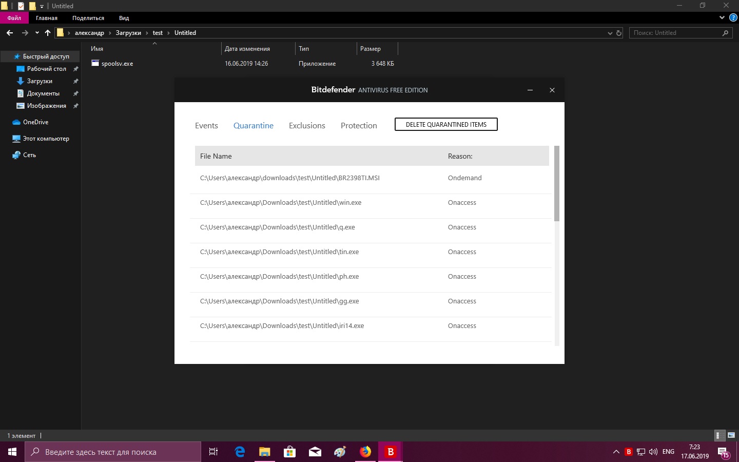Open Task View on the taskbar
The width and height of the screenshot is (739, 462).
tap(213, 452)
